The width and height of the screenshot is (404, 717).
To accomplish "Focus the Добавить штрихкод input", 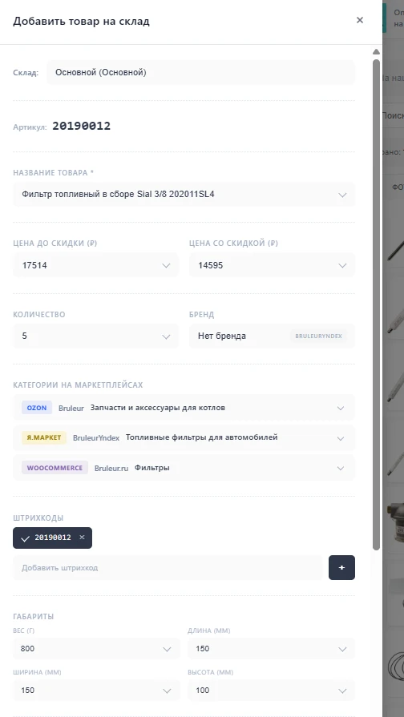I will [168, 568].
